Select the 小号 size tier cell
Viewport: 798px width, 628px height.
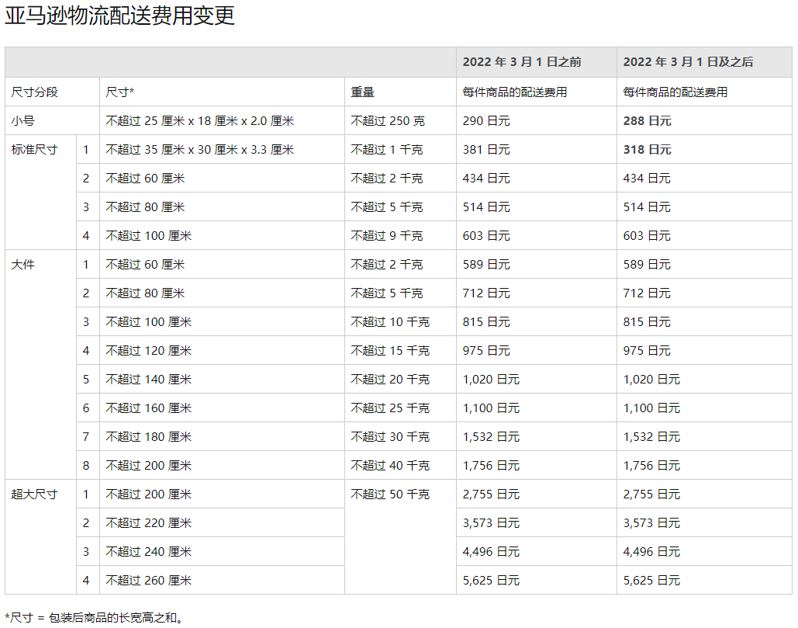23,121
